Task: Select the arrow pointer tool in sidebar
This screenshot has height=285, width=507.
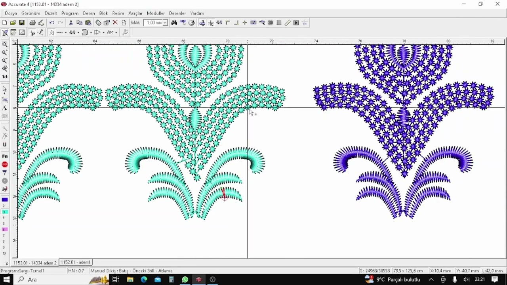Action: point(5,89)
